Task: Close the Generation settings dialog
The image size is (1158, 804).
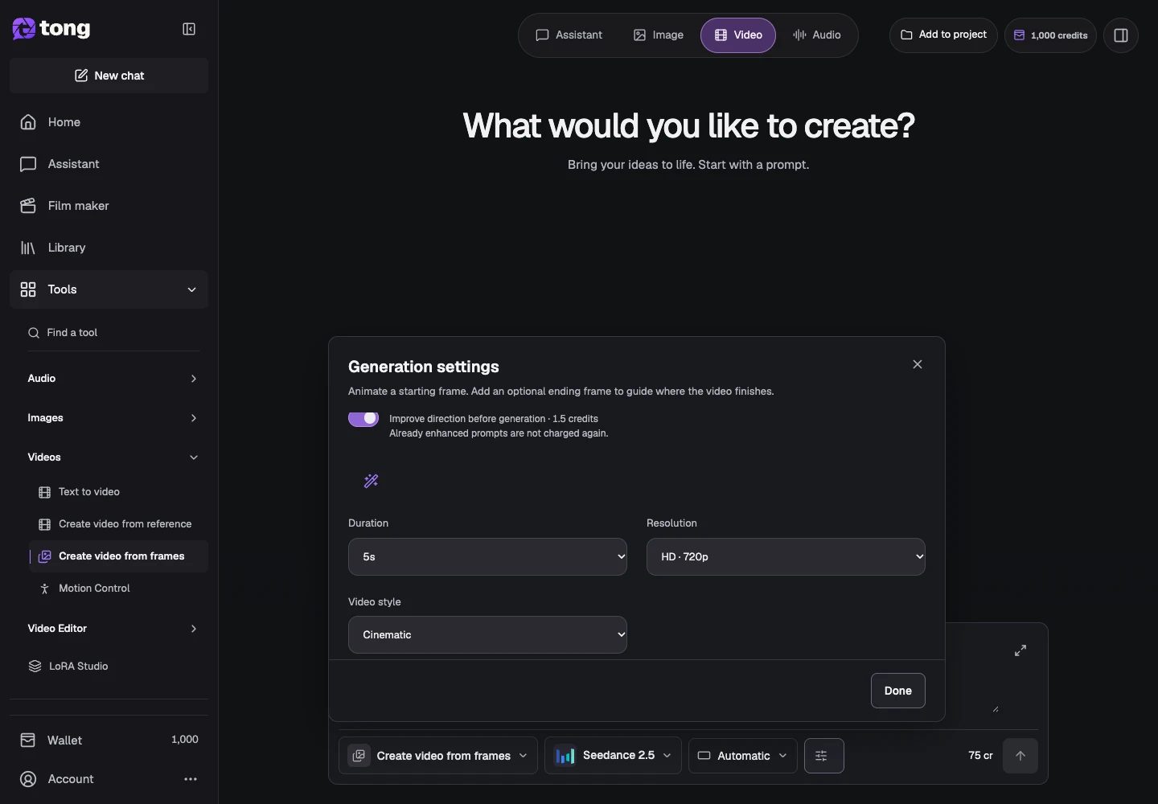Action: pyautogui.click(x=918, y=364)
